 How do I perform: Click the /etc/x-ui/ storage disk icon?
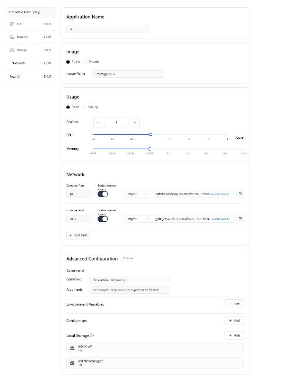[72, 348]
